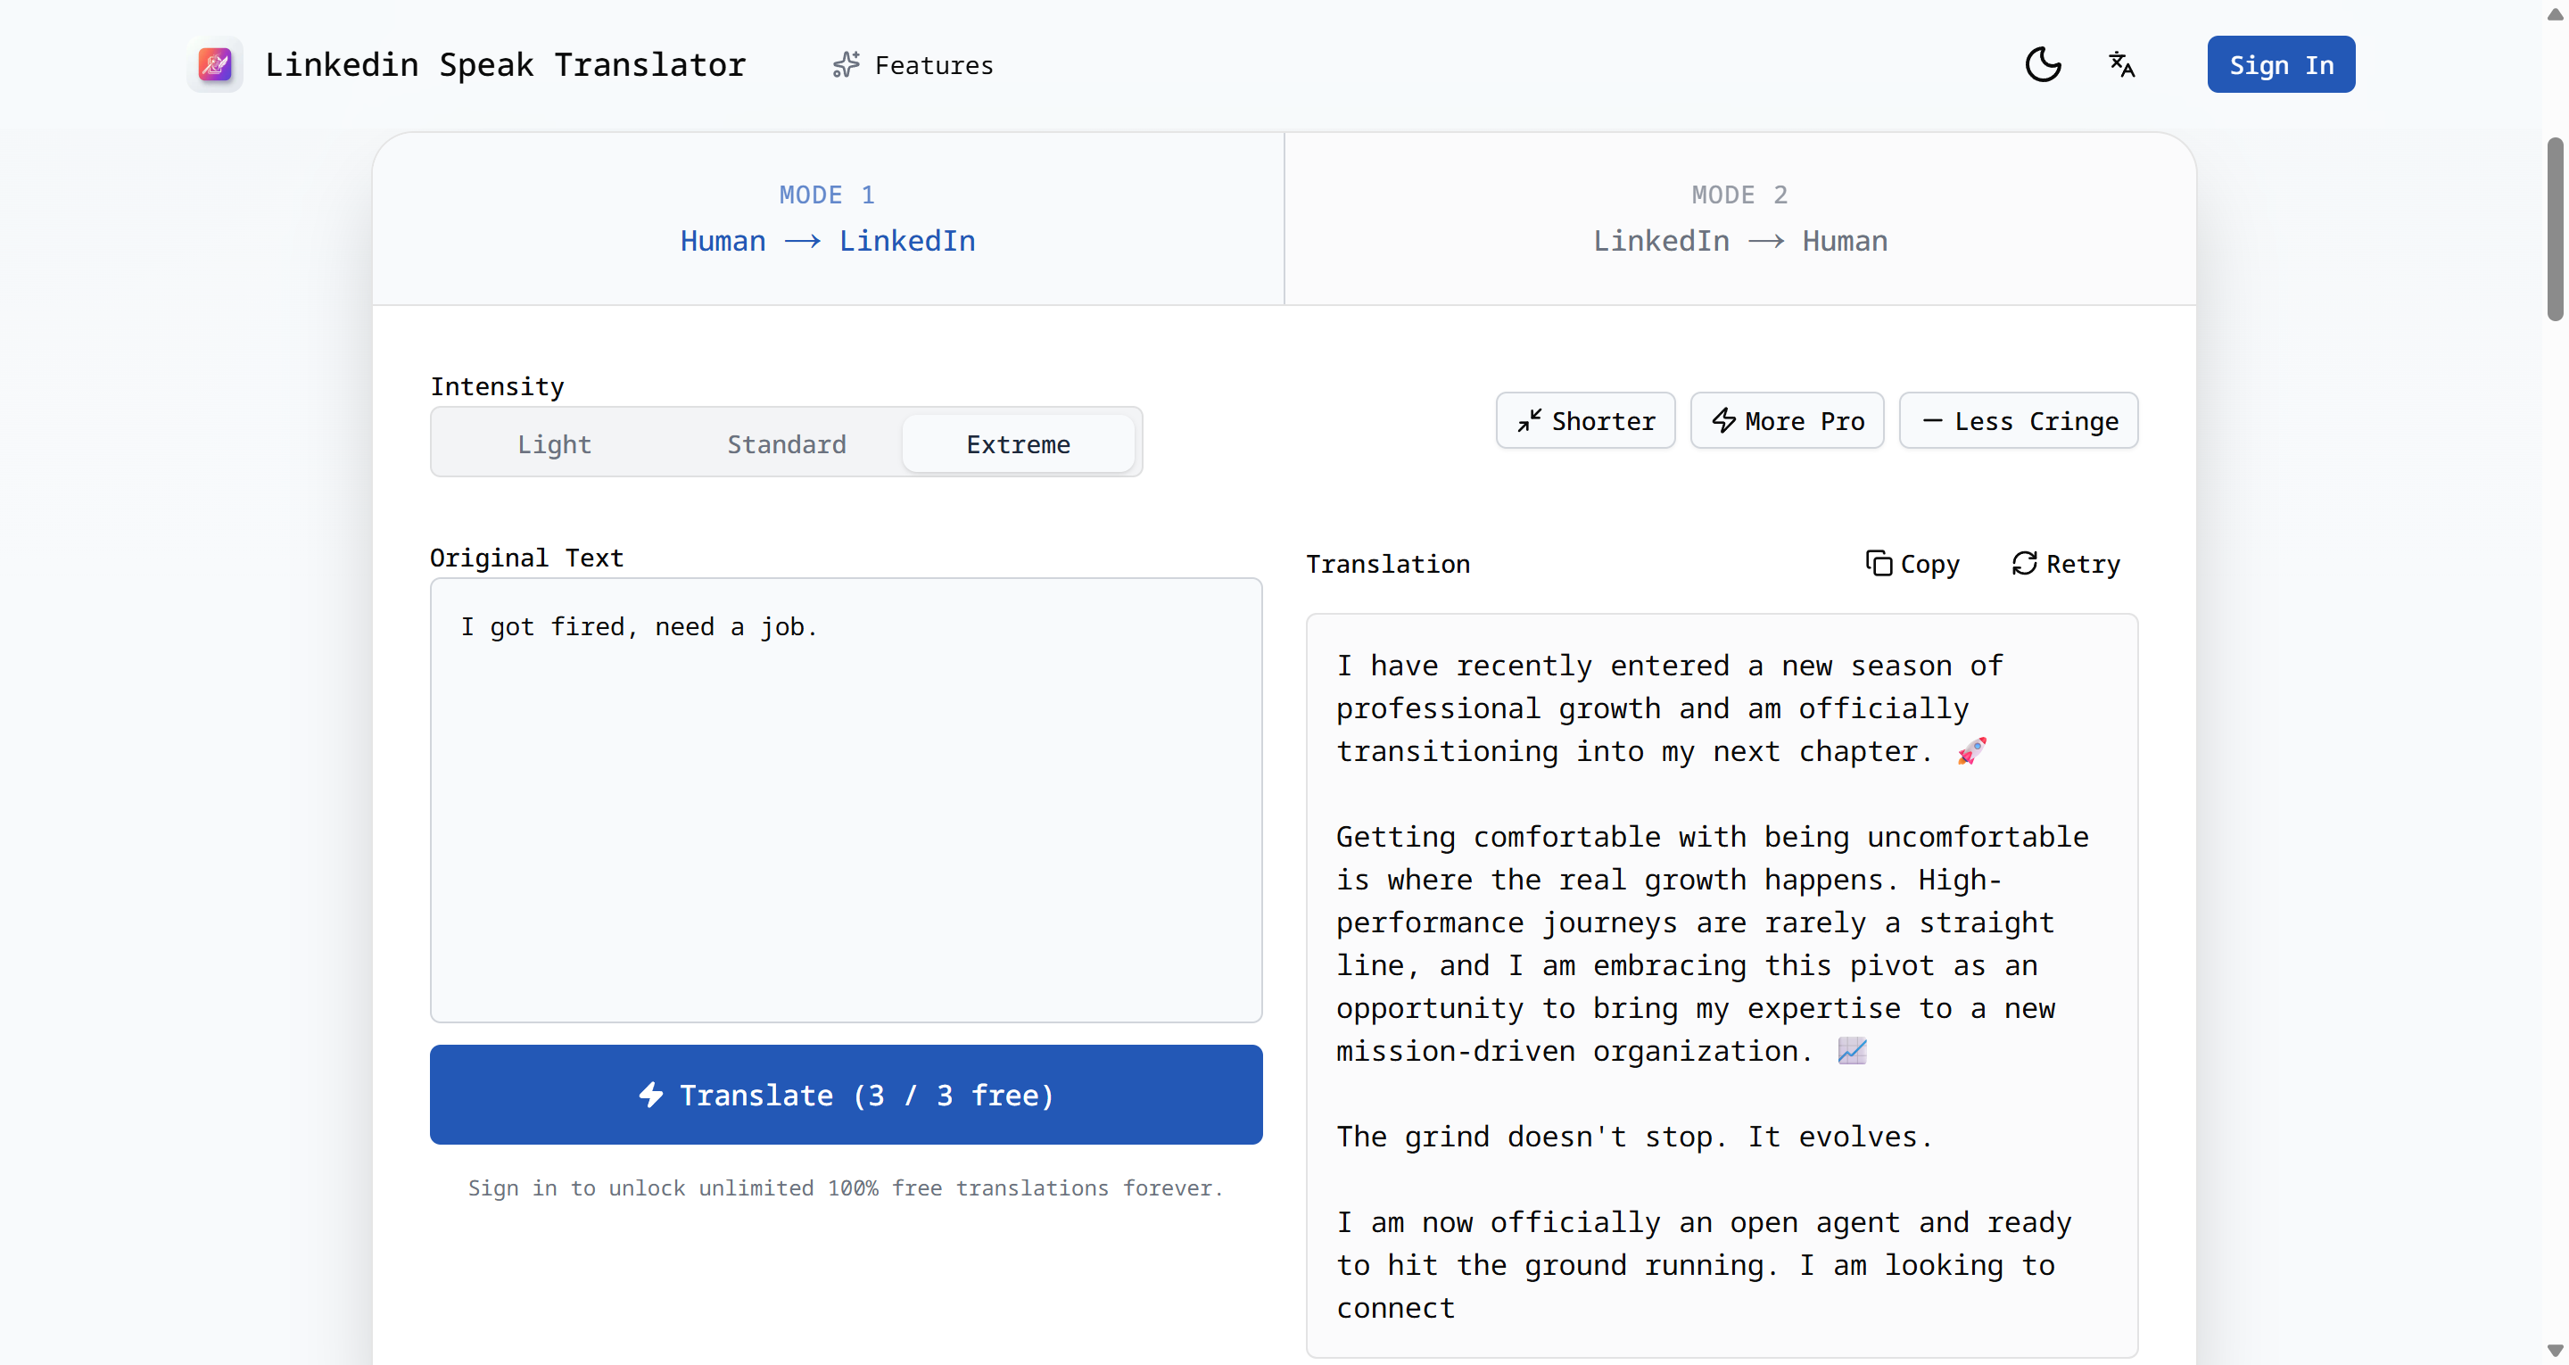Switch to Mode 1 Human to LinkedIn tab
This screenshot has width=2569, height=1365.
point(828,219)
